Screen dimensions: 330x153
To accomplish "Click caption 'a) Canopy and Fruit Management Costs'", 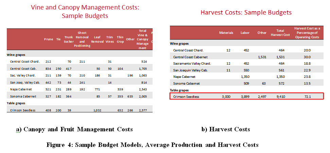I will (x=74, y=129).
